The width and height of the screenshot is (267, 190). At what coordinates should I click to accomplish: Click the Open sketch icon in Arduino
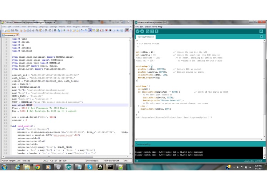pyautogui.click(x=152, y=32)
